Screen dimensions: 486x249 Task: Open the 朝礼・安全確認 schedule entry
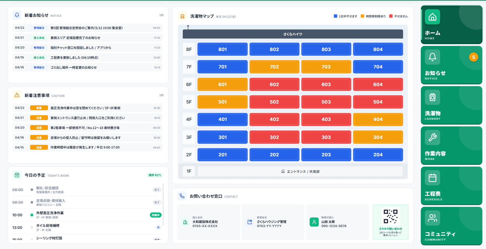pyautogui.click(x=87, y=190)
